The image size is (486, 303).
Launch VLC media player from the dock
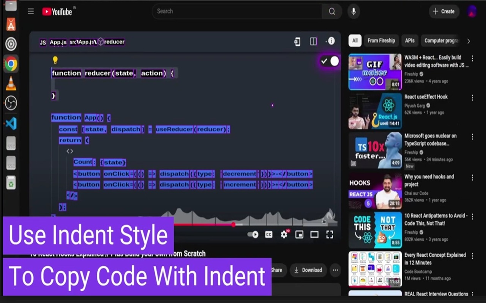(11, 83)
